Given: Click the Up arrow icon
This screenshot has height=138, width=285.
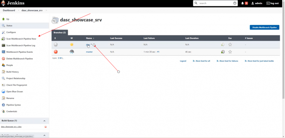Looking at the screenshot, I should [x=3, y=19].
